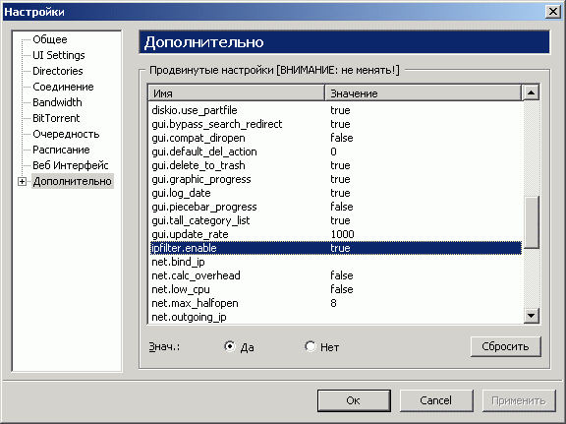Select the net.max_halfopen row

click(x=336, y=303)
